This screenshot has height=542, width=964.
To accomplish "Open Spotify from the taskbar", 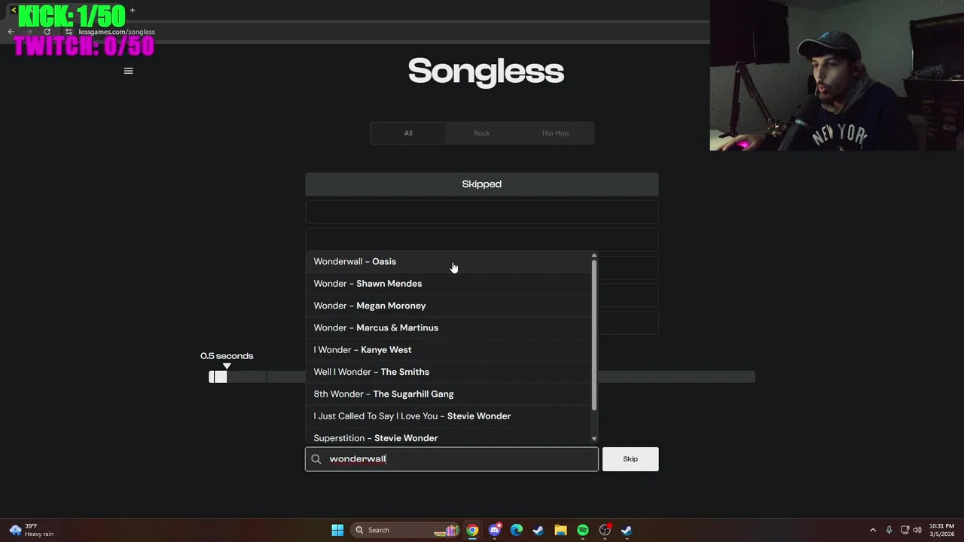I will coord(583,530).
